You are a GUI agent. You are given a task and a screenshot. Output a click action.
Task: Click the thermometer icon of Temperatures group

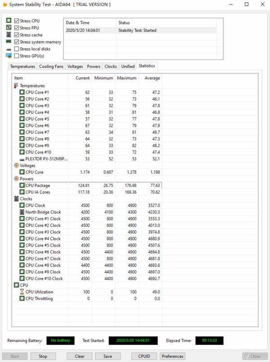click(16, 86)
